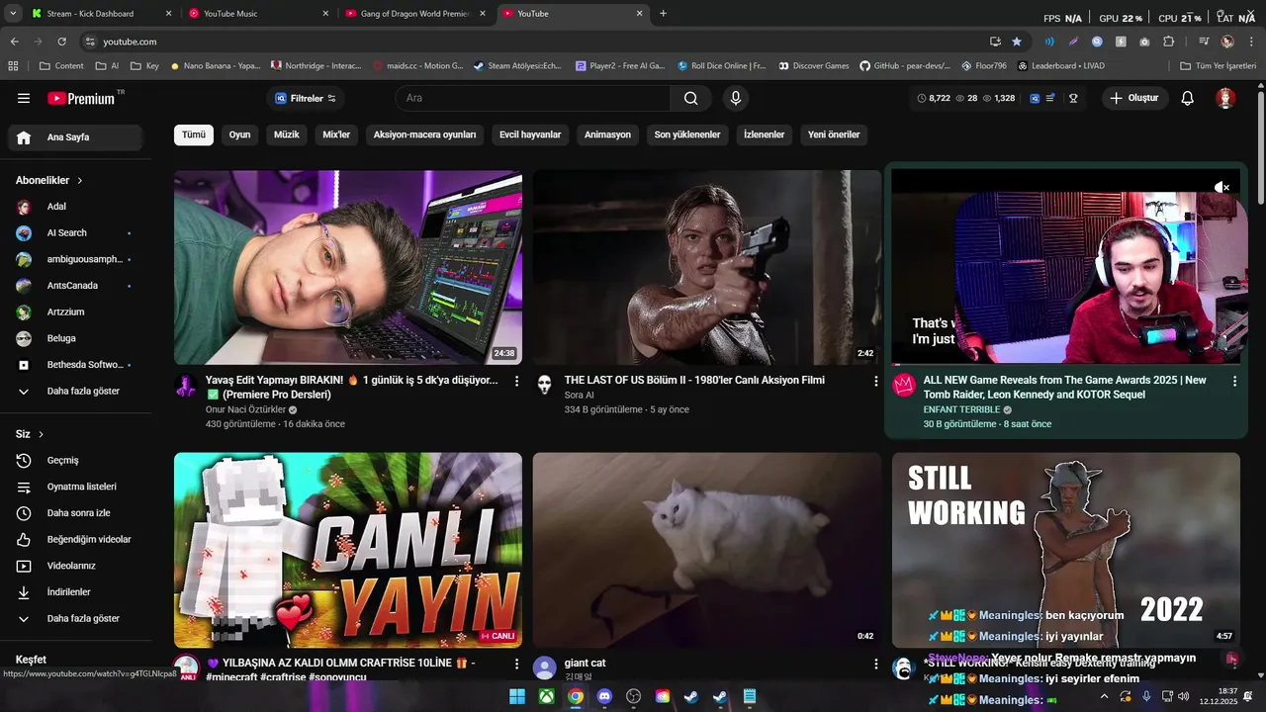Open OBS Studio from the taskbar
Screen dimensions: 1266x712
633,696
